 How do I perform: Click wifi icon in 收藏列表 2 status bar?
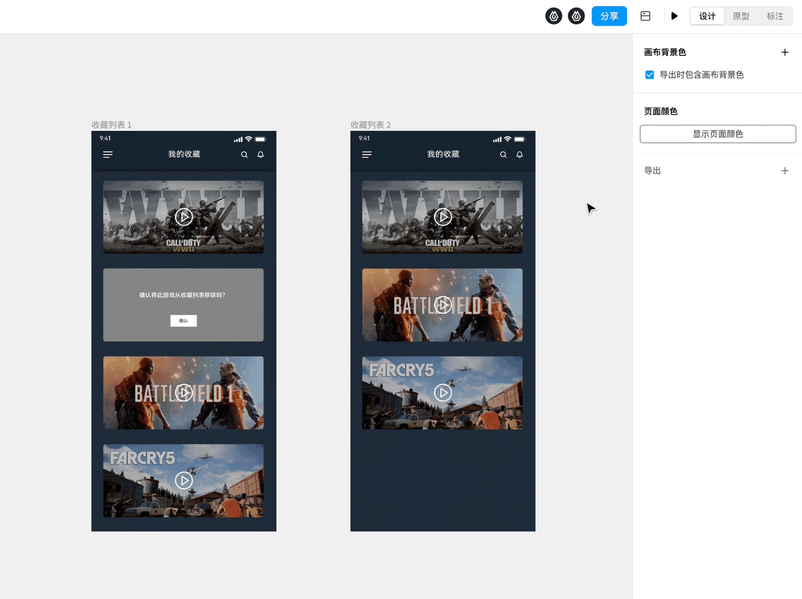(507, 139)
